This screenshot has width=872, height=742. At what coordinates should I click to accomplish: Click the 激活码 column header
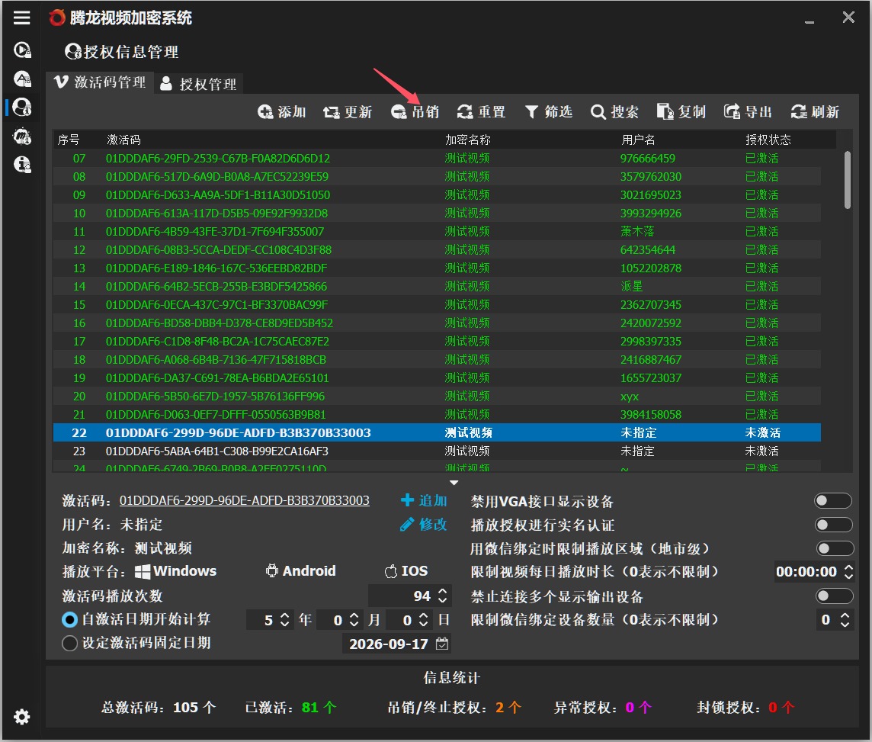(x=123, y=140)
